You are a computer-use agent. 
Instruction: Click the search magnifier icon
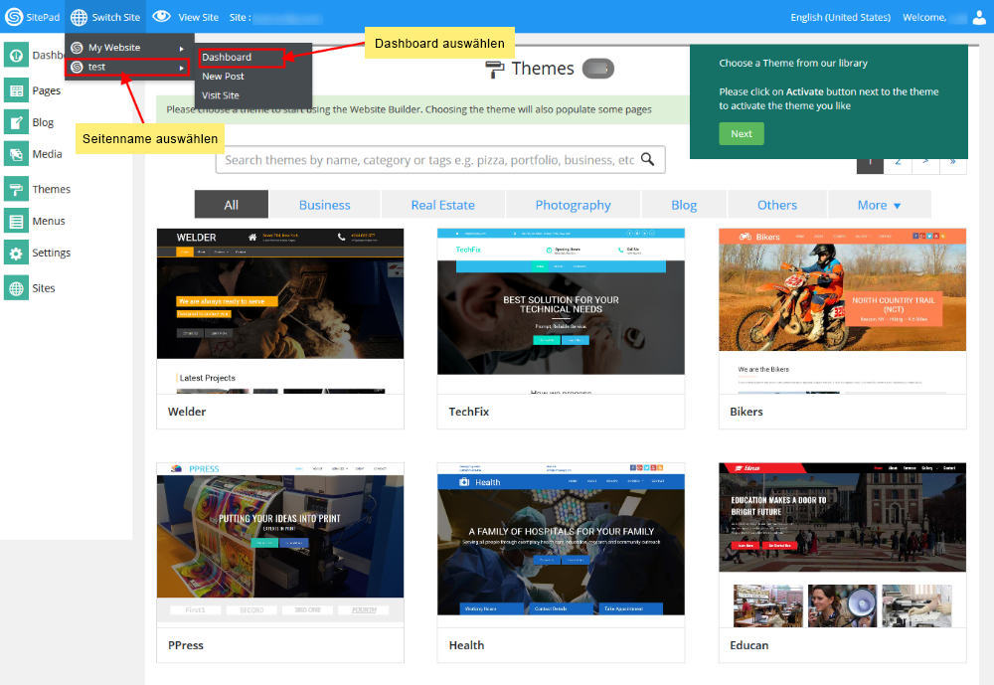click(x=647, y=159)
